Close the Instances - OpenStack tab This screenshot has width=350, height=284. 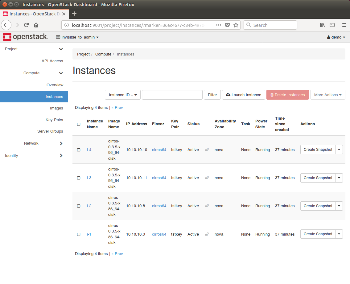coord(64,14)
